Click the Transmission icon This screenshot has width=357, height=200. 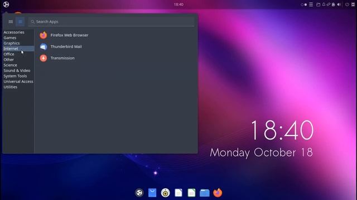[x=44, y=58]
